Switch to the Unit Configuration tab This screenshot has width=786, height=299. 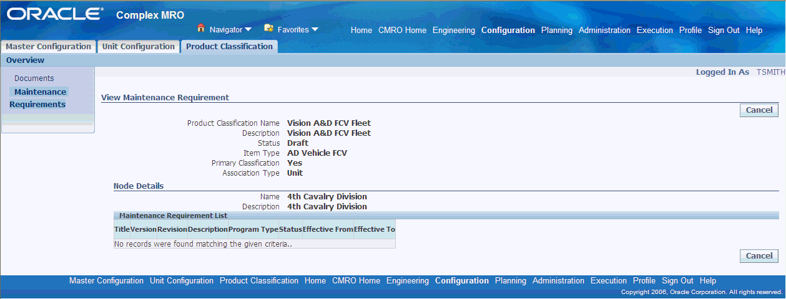tap(139, 47)
